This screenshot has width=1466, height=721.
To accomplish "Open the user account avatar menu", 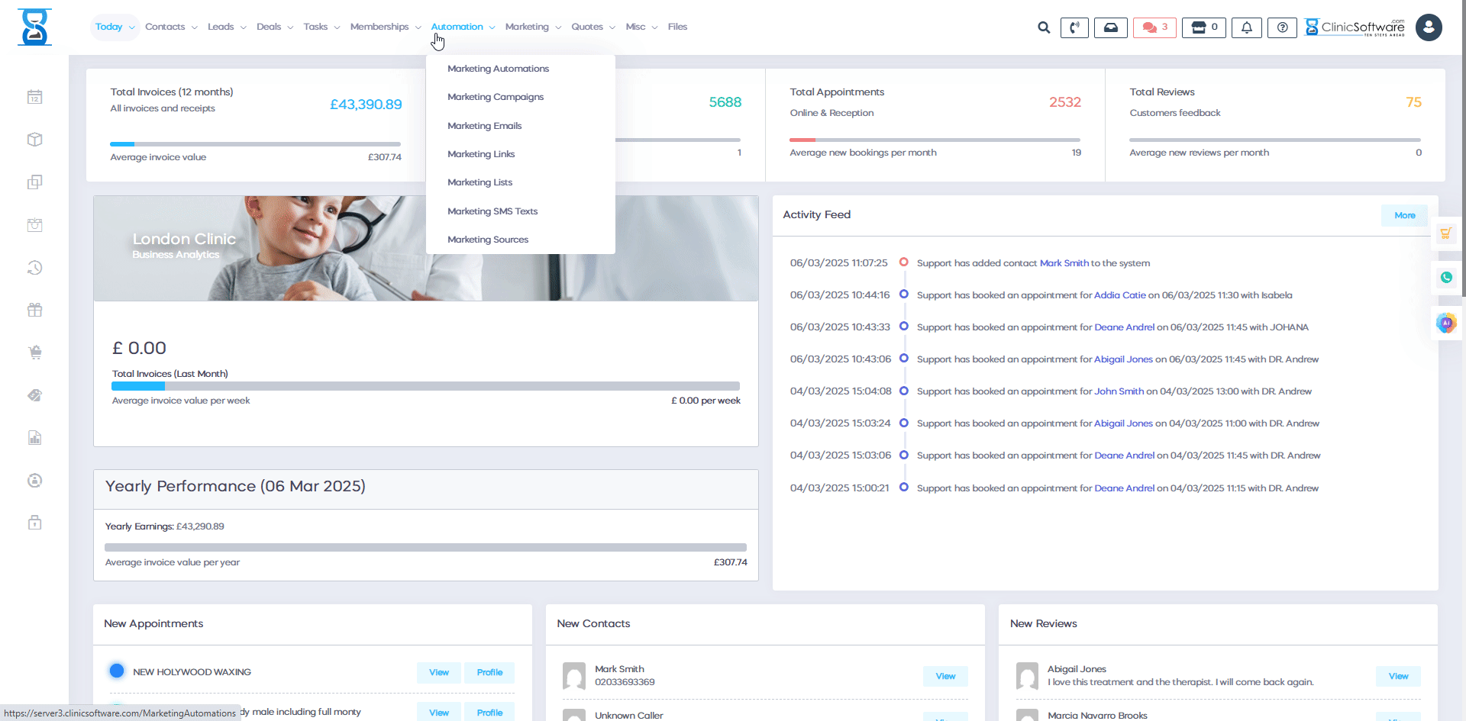I will tap(1428, 27).
